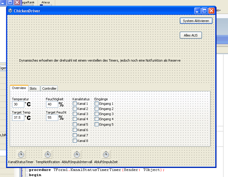
Task: Switch to the Slots tab
Action: (33, 88)
